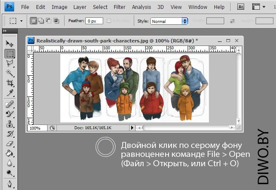The width and height of the screenshot is (276, 190).
Task: Select the Polygonal Lasso tool
Action: (10, 63)
